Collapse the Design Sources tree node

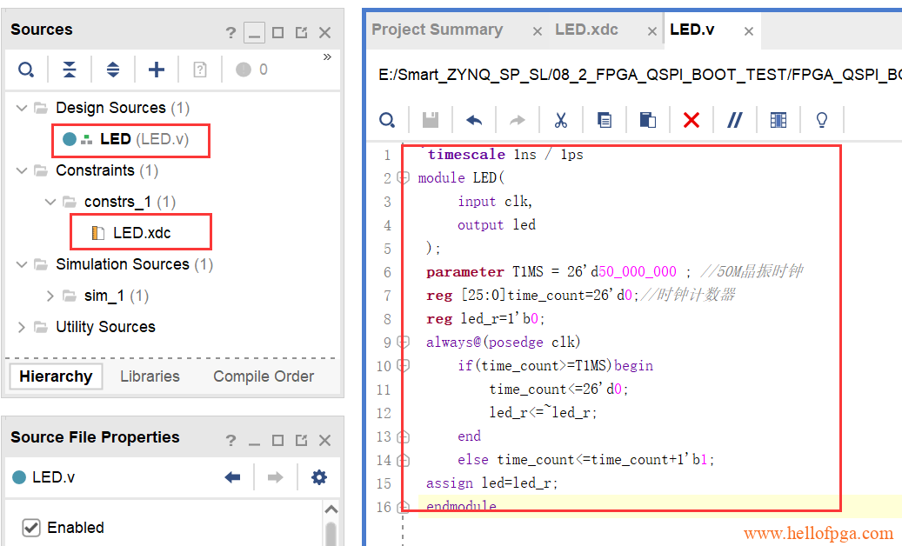pos(22,108)
